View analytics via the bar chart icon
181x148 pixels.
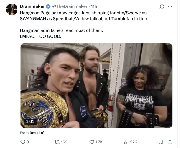click(126, 142)
